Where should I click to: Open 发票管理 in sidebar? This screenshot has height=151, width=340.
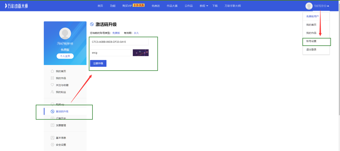[x=61, y=125]
